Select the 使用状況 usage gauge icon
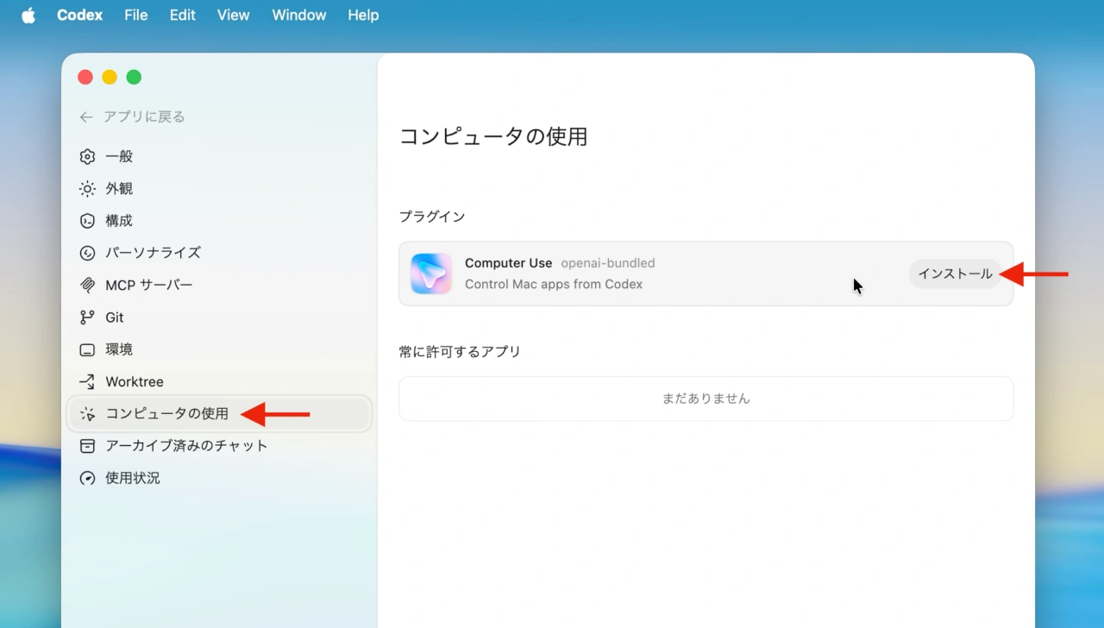The image size is (1104, 628). click(x=86, y=477)
